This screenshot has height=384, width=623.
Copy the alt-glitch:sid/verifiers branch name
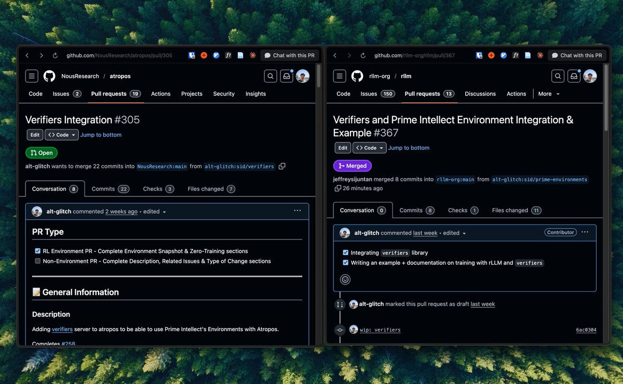coord(282,166)
